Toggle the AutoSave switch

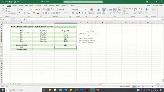[x=10, y=2]
